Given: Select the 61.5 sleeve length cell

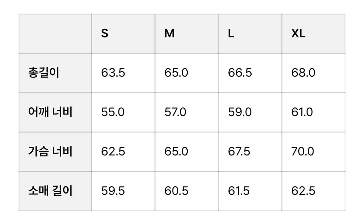Looking at the screenshot, I should point(239,191).
